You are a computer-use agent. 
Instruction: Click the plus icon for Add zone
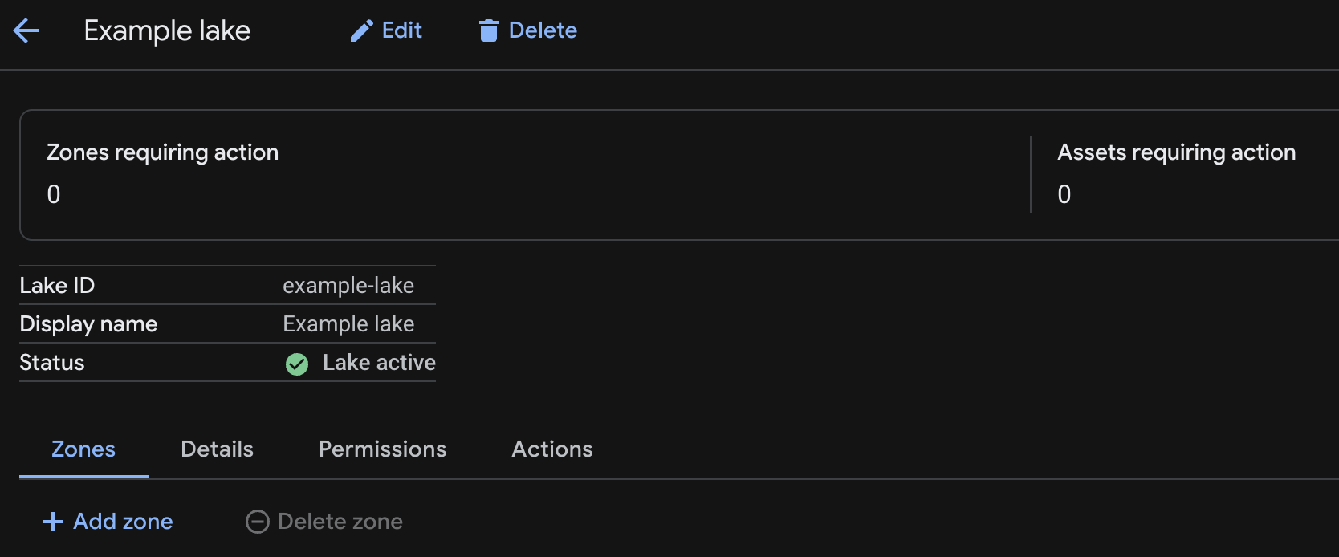point(53,522)
